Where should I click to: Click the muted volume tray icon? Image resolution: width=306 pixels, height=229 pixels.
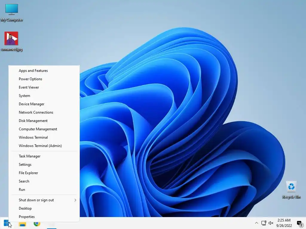tap(271, 223)
